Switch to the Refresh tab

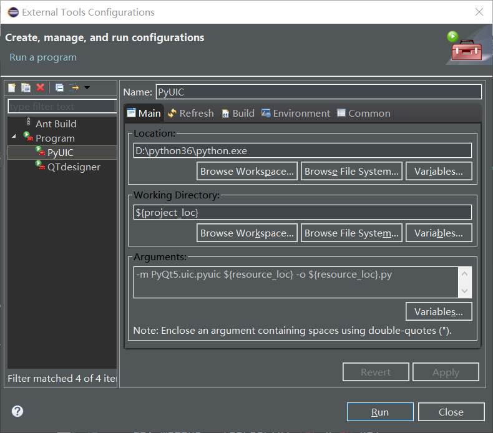[191, 113]
